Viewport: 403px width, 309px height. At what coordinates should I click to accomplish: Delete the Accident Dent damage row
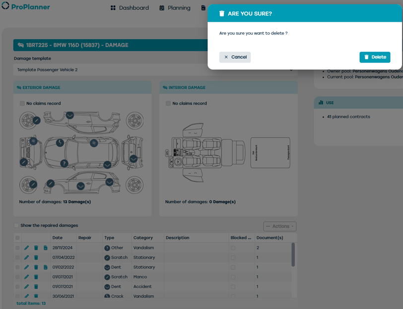coord(36,286)
